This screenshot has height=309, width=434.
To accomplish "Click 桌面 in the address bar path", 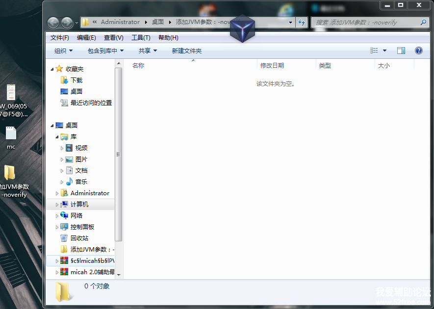I will (158, 22).
